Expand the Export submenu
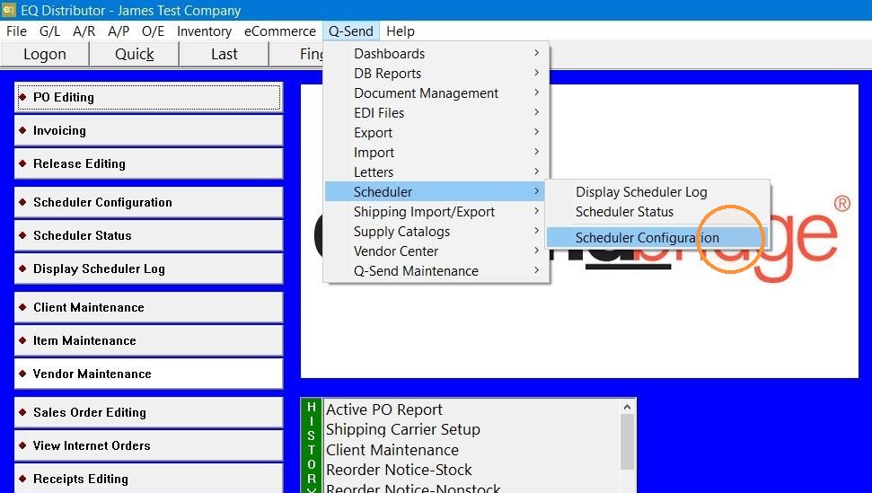The height and width of the screenshot is (493, 872). coord(436,132)
